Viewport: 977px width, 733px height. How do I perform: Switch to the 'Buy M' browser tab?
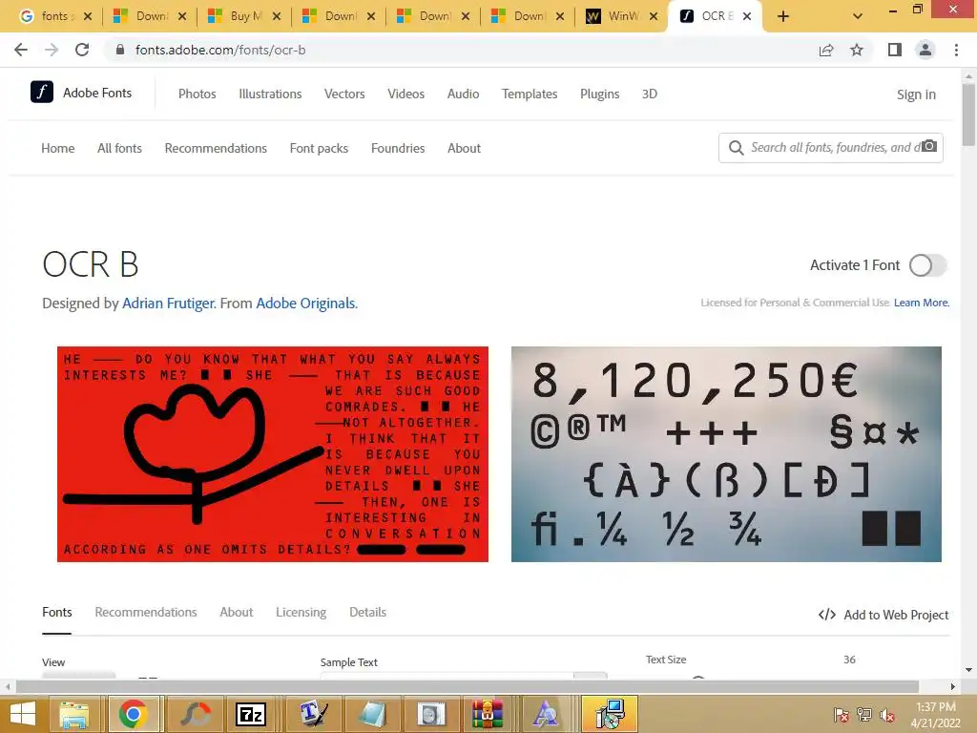coord(242,16)
